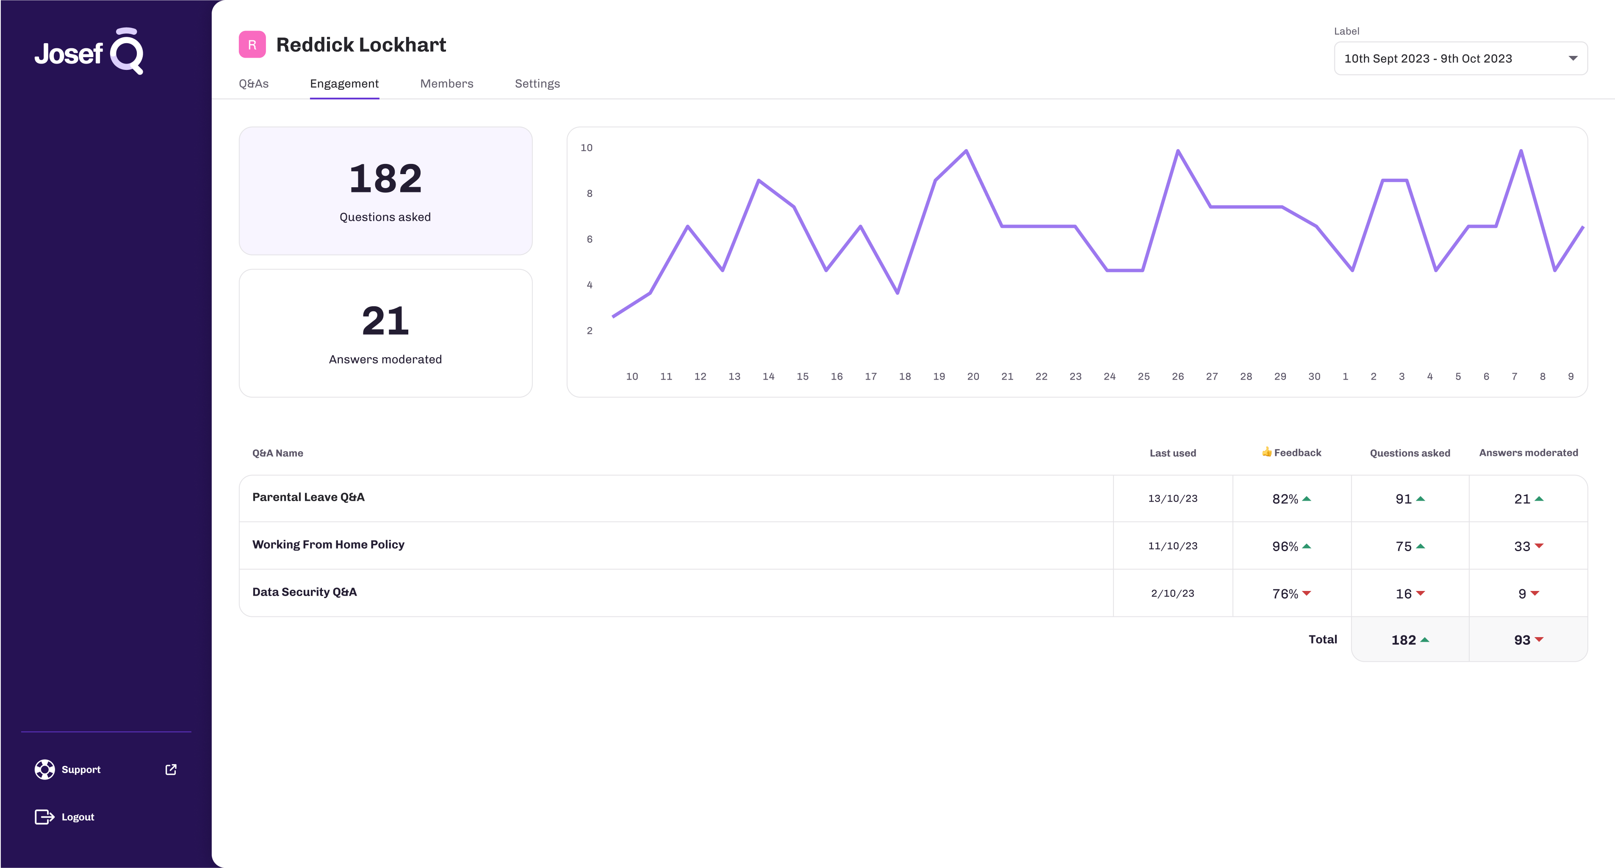Click the Logout text link
This screenshot has width=1615, height=868.
(78, 817)
